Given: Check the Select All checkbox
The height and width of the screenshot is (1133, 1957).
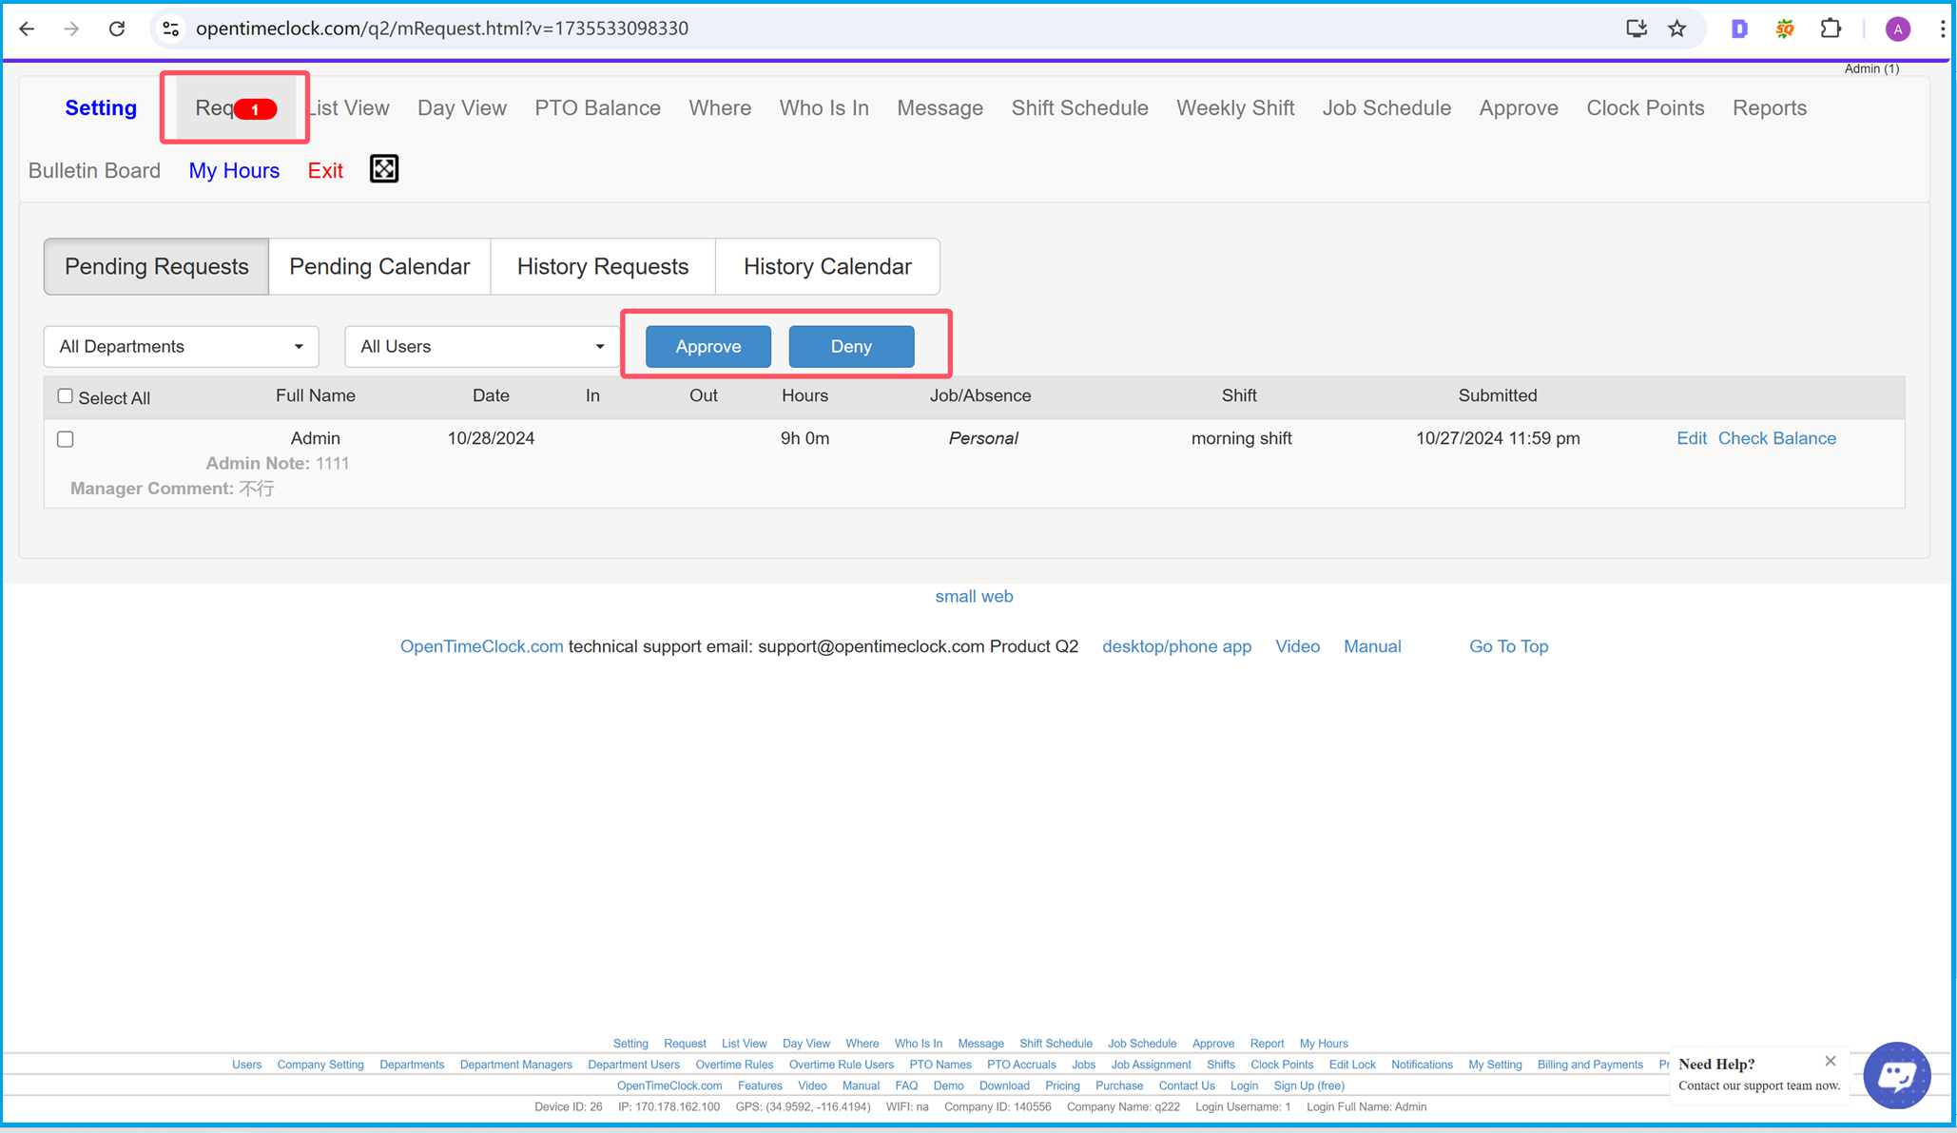Looking at the screenshot, I should tap(66, 396).
